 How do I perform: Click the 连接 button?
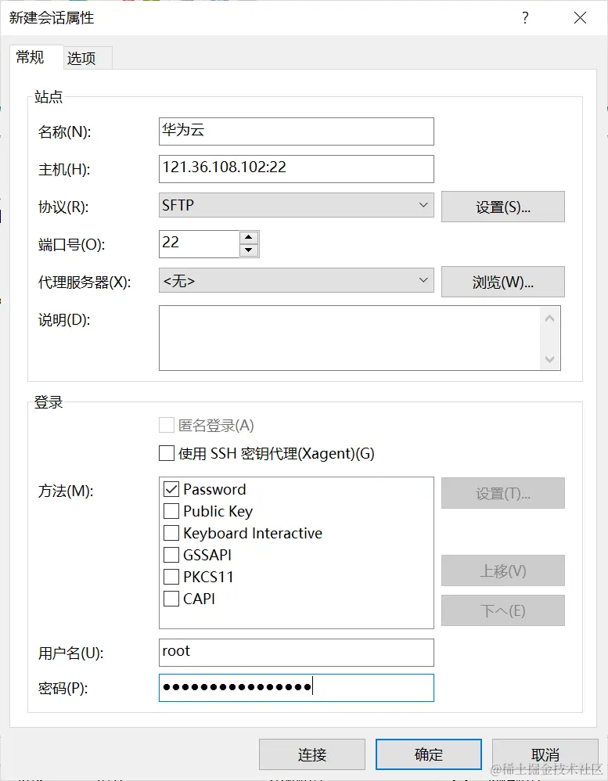click(x=312, y=754)
